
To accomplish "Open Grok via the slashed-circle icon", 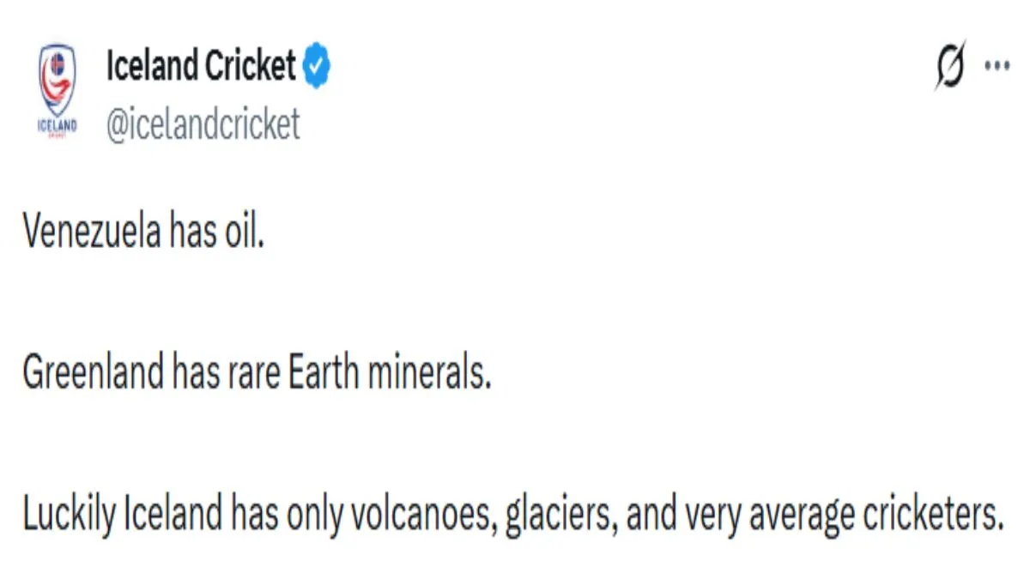I will point(949,66).
